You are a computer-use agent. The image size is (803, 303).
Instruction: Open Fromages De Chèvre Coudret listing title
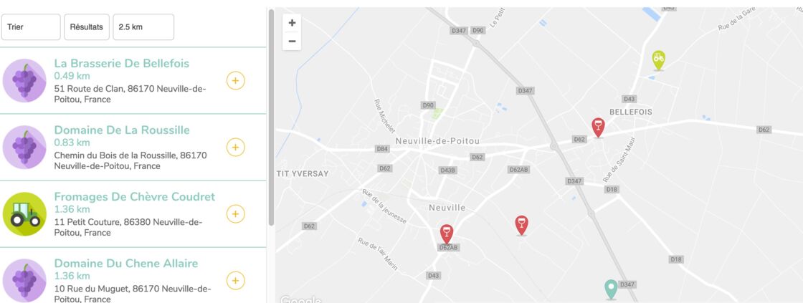pyautogui.click(x=135, y=197)
